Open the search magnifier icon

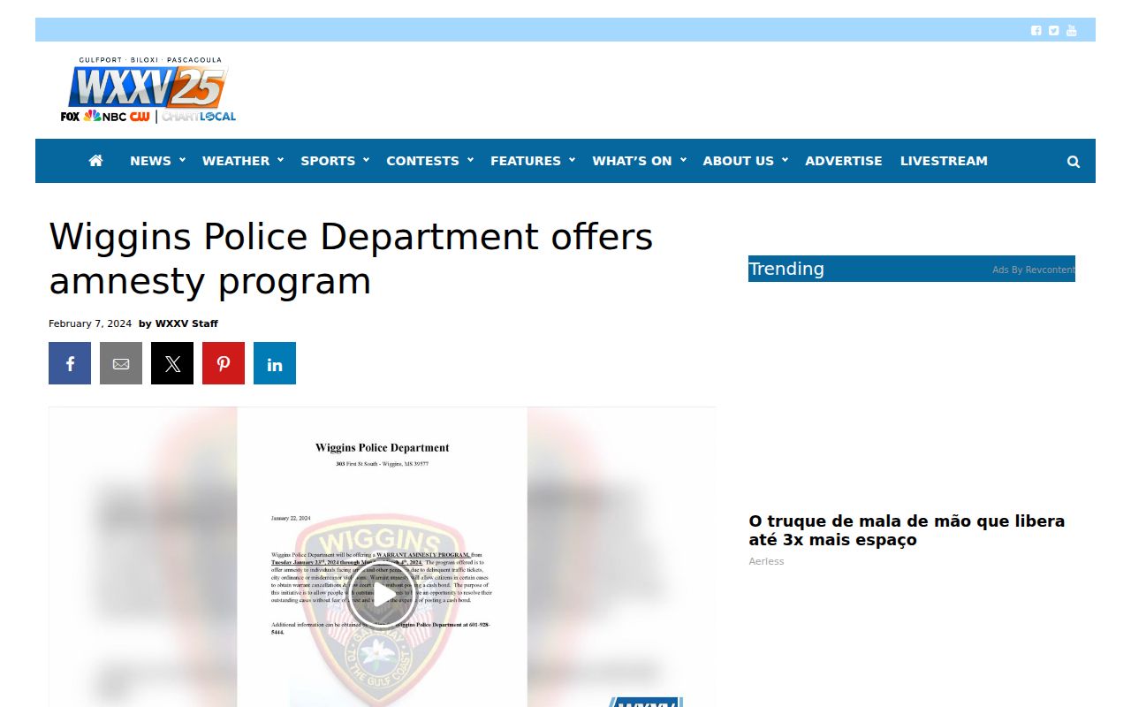[x=1074, y=162]
